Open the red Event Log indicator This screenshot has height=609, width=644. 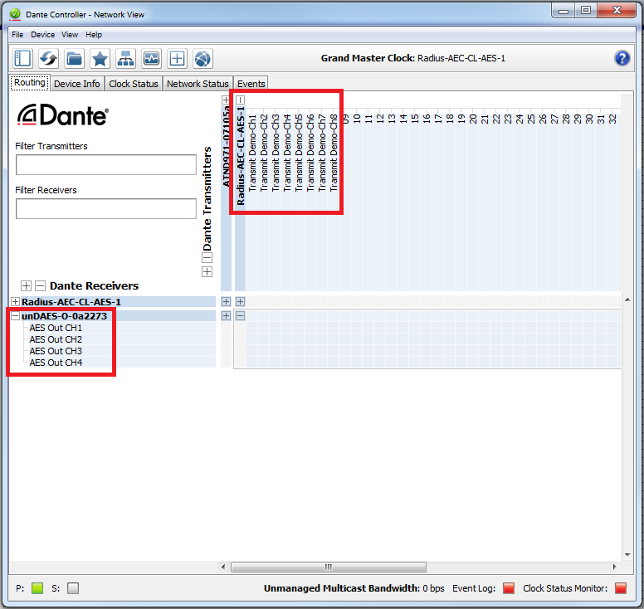tap(509, 588)
